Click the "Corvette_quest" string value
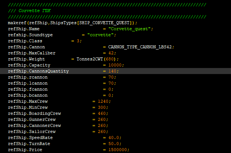This screenshot has width=231, height=153. coord(129,29)
